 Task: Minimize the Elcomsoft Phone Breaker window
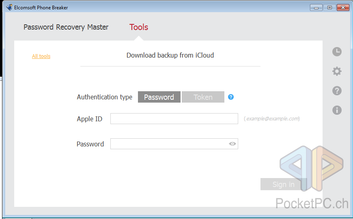[316, 8]
